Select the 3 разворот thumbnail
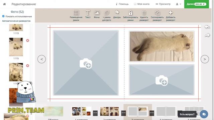Screen dimensions: 214x120 coord(137,111)
